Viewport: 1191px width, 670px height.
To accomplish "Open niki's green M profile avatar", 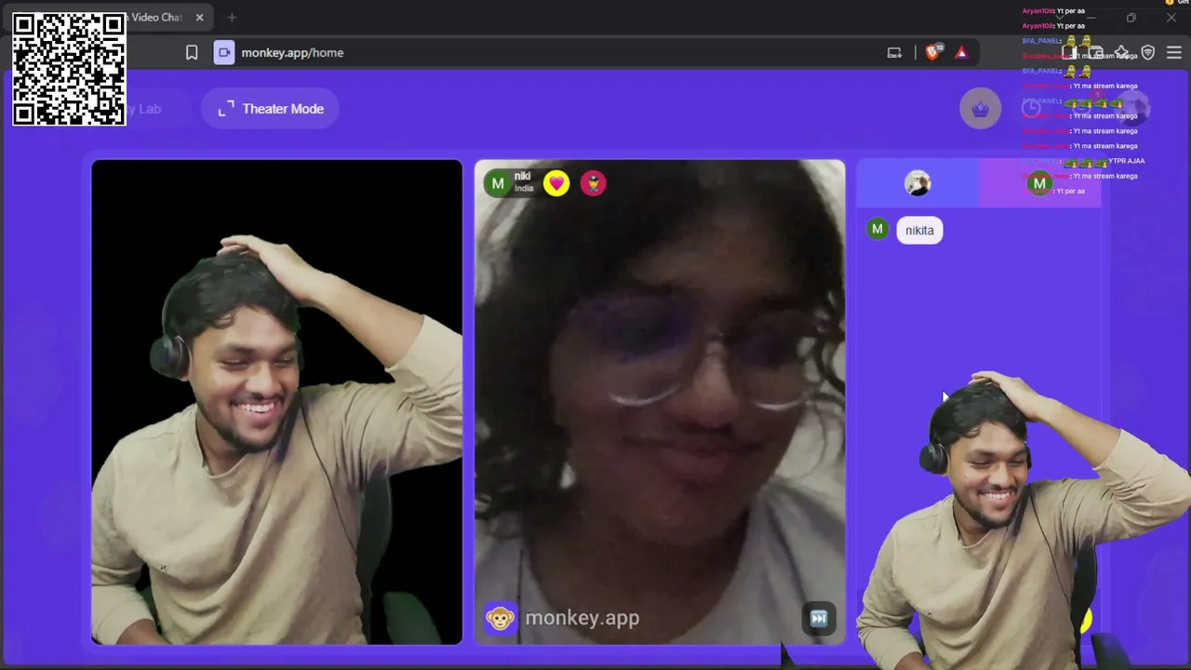I will pos(498,183).
